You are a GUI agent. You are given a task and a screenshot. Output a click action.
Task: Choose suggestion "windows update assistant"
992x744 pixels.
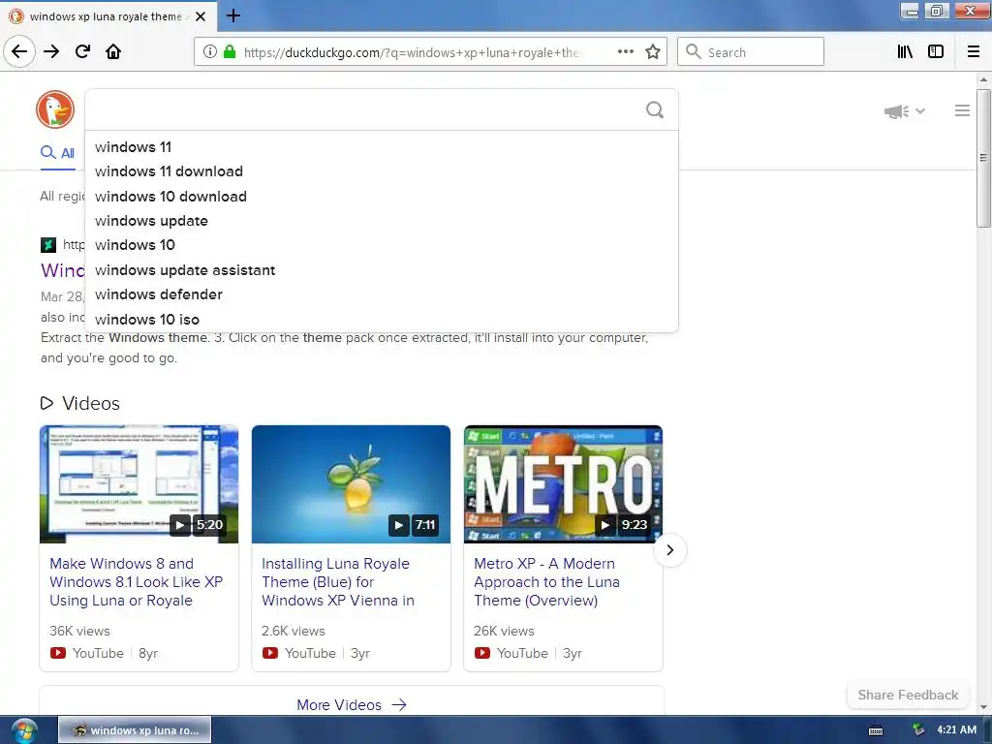(x=382, y=270)
